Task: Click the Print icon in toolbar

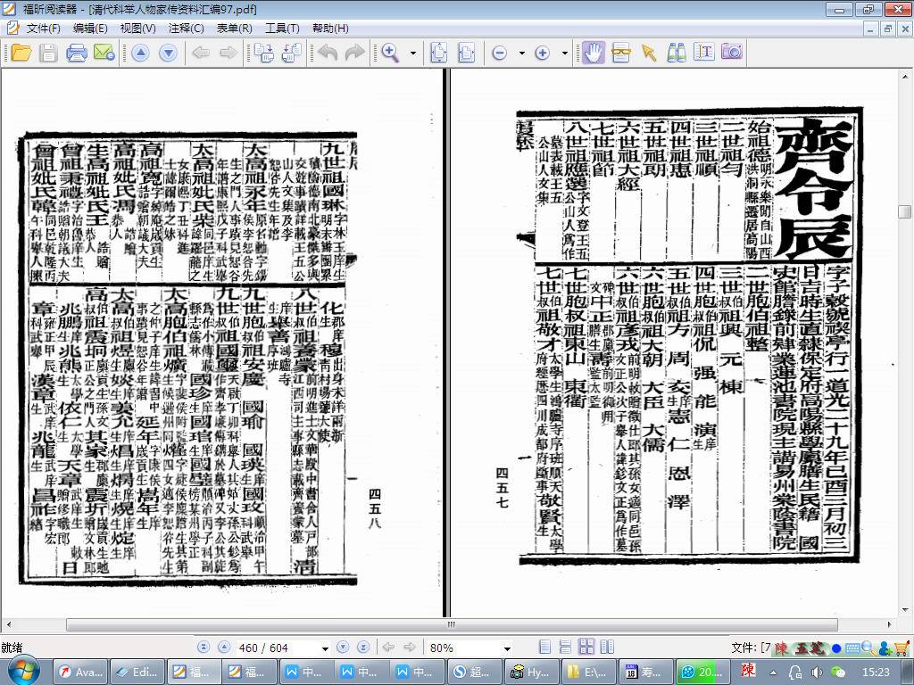Action: [x=77, y=53]
